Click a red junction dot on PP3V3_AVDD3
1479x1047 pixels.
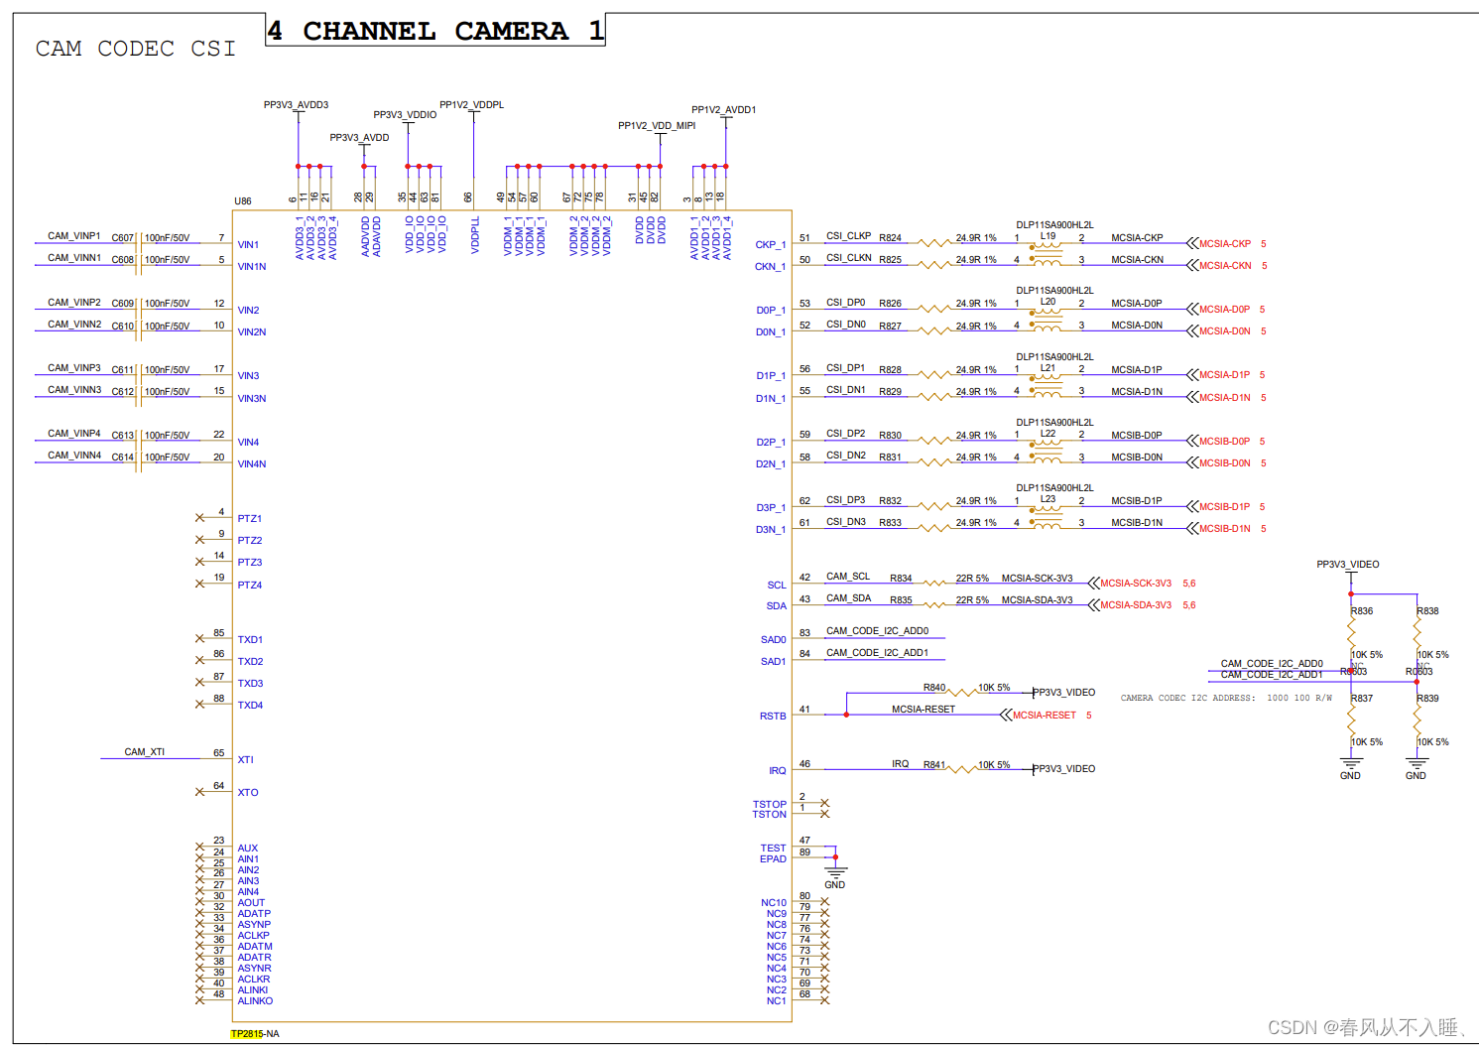[297, 166]
